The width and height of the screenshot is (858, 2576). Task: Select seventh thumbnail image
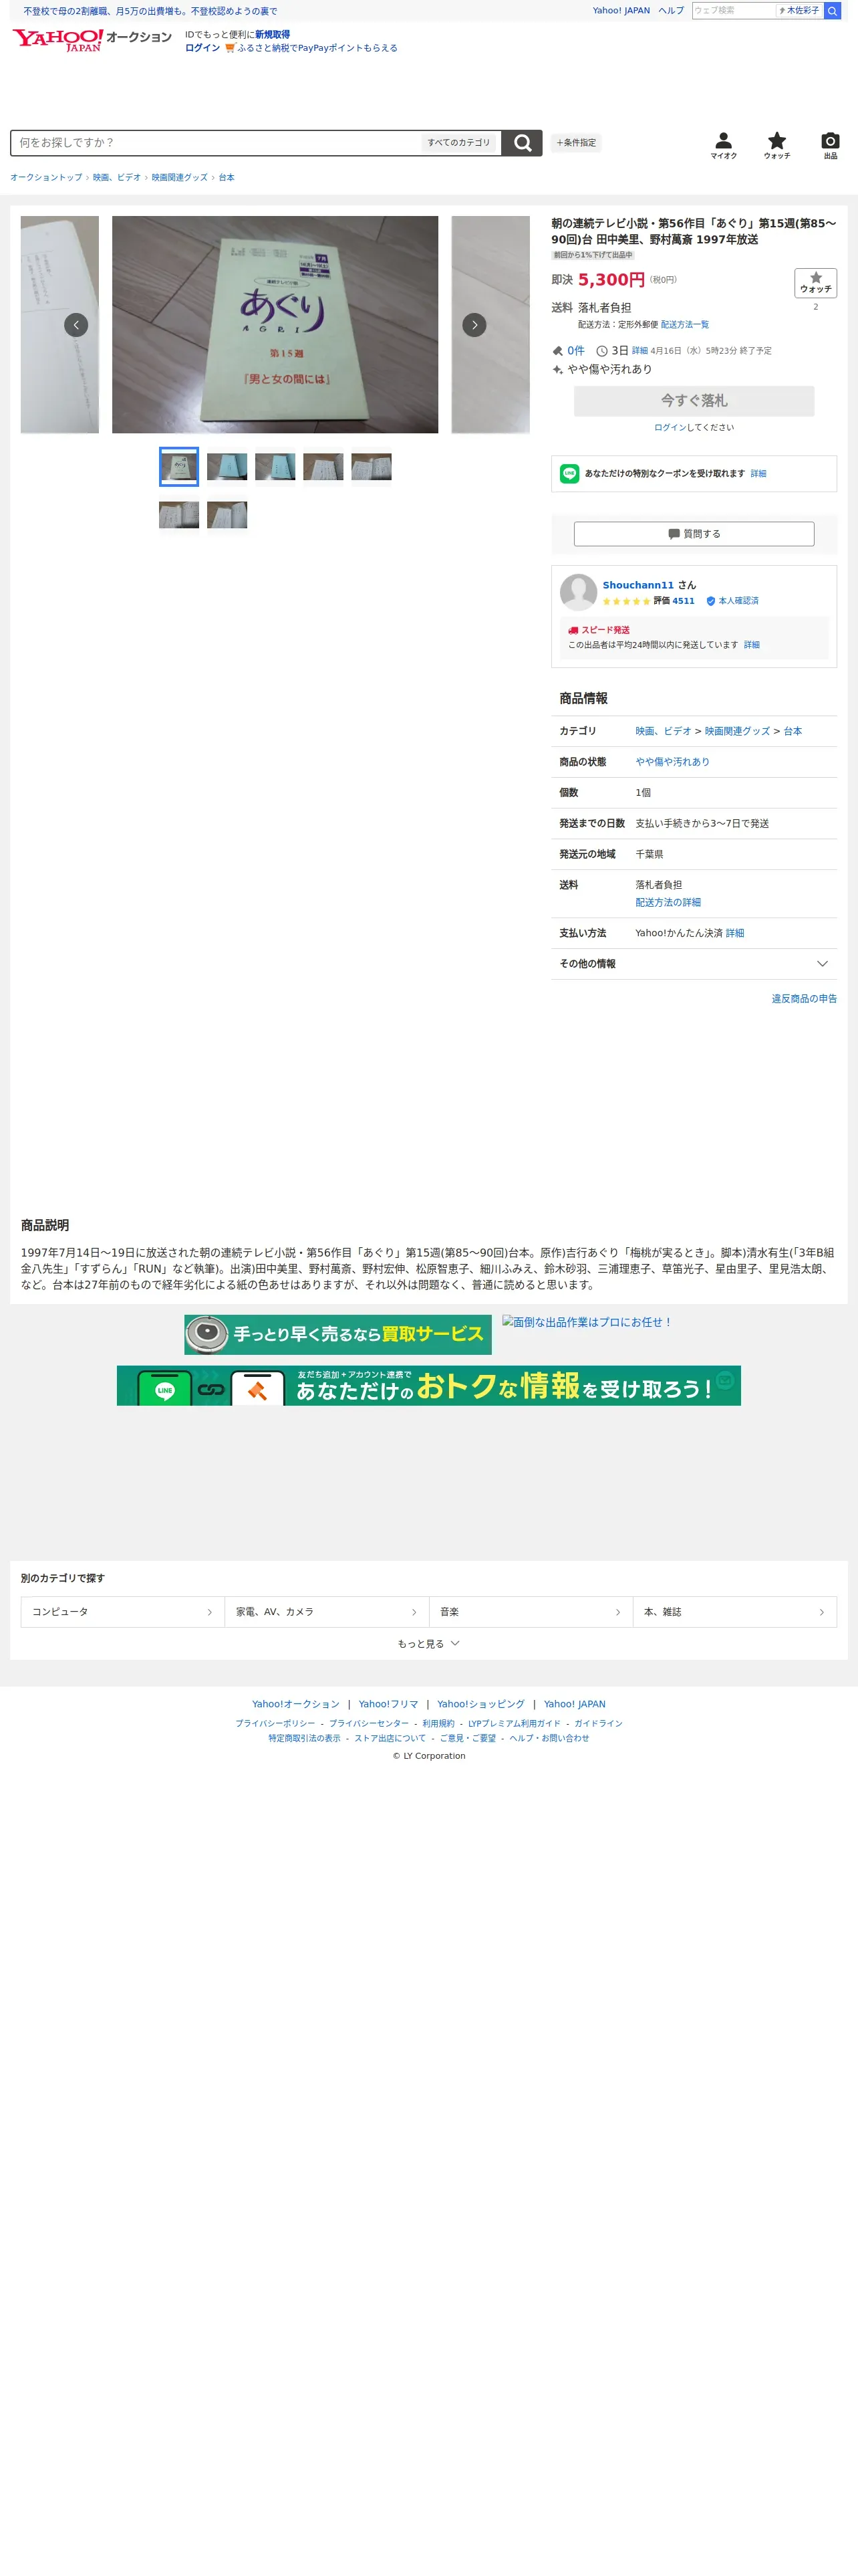point(227,515)
